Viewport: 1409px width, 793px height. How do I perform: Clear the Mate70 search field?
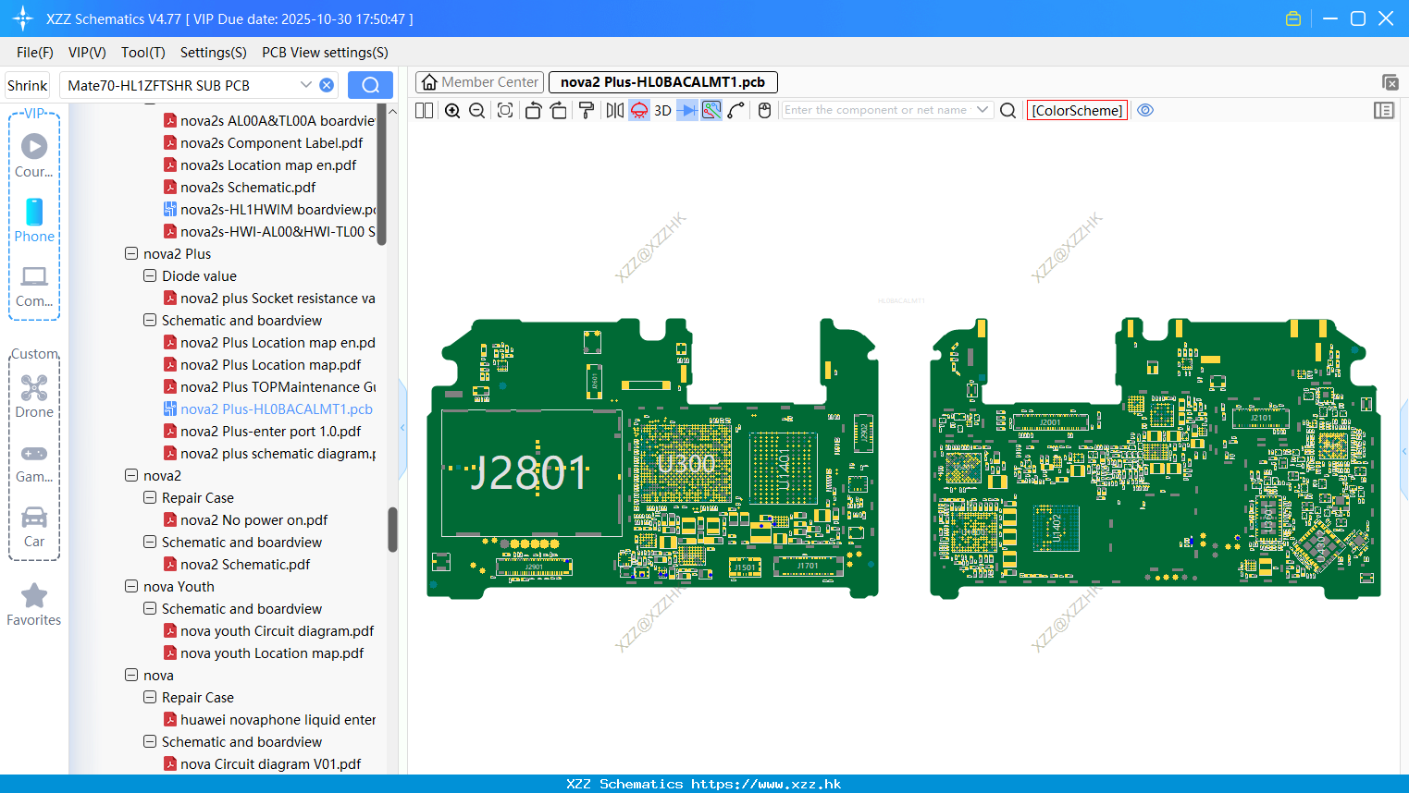coord(327,85)
